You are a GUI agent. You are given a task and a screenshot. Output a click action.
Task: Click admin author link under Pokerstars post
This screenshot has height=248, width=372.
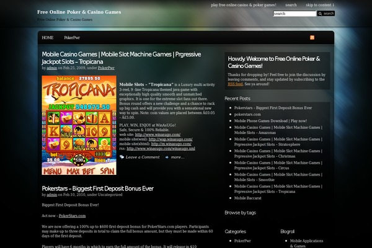(51, 195)
